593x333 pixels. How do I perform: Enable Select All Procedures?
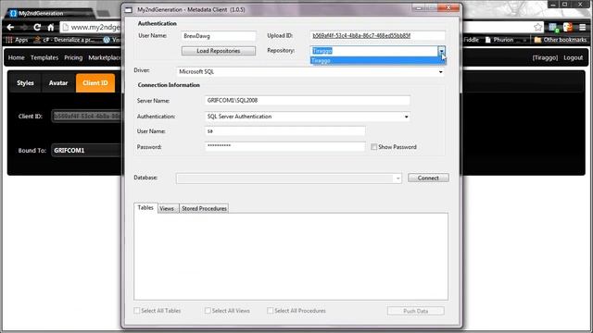(270, 311)
